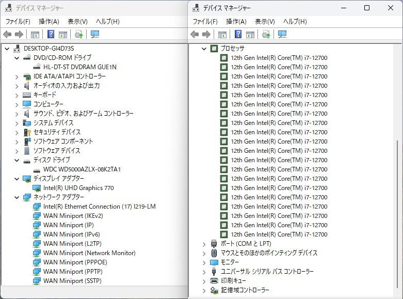Collapse the DESKTOP-GI4D73S root node
The height and width of the screenshot is (299, 403).
[x=7, y=49]
